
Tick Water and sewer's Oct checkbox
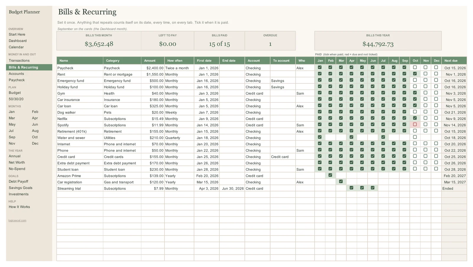point(415,137)
